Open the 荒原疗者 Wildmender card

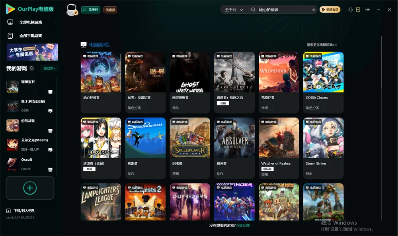[279, 83]
